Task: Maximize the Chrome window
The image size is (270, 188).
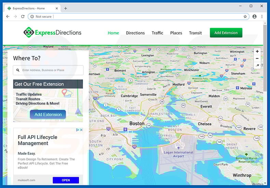Action: [x=251, y=6]
